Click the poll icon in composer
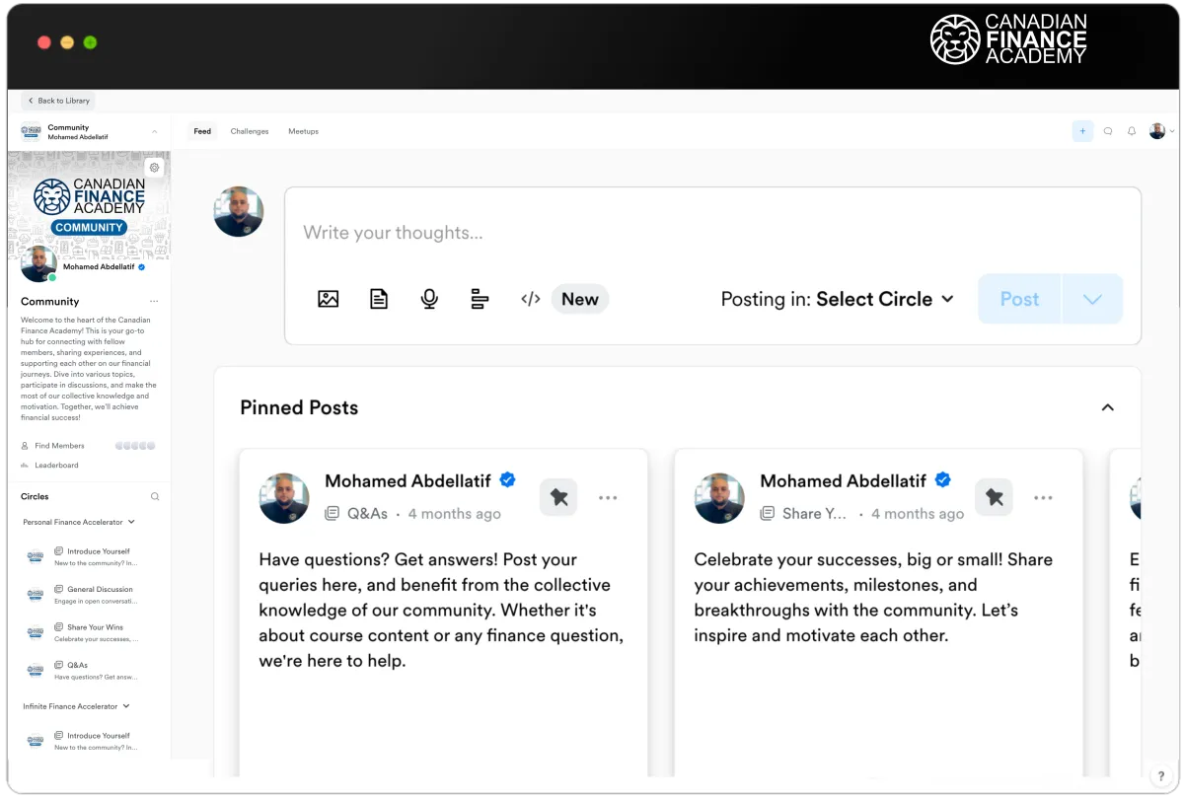Image resolution: width=1184 pixels, height=799 pixels. click(480, 299)
